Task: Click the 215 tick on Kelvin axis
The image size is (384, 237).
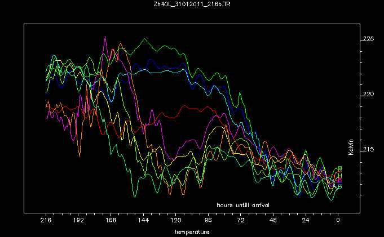Action: (369, 149)
